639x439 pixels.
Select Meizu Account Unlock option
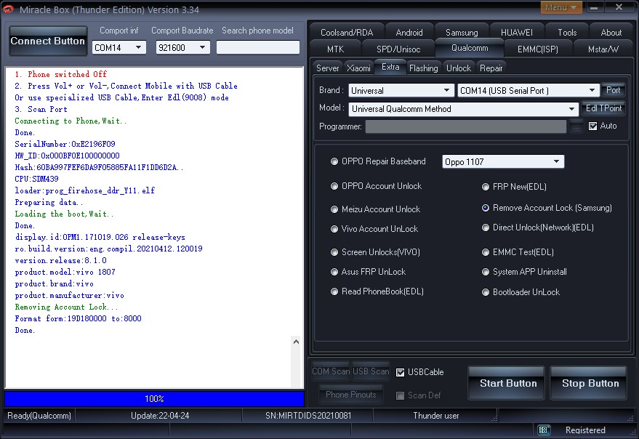(334, 209)
